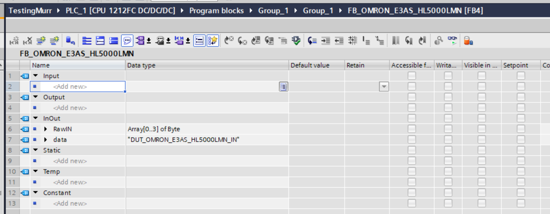Check Setpoint checkbox in the data row
550x214 pixels.
pyautogui.click(x=521, y=140)
